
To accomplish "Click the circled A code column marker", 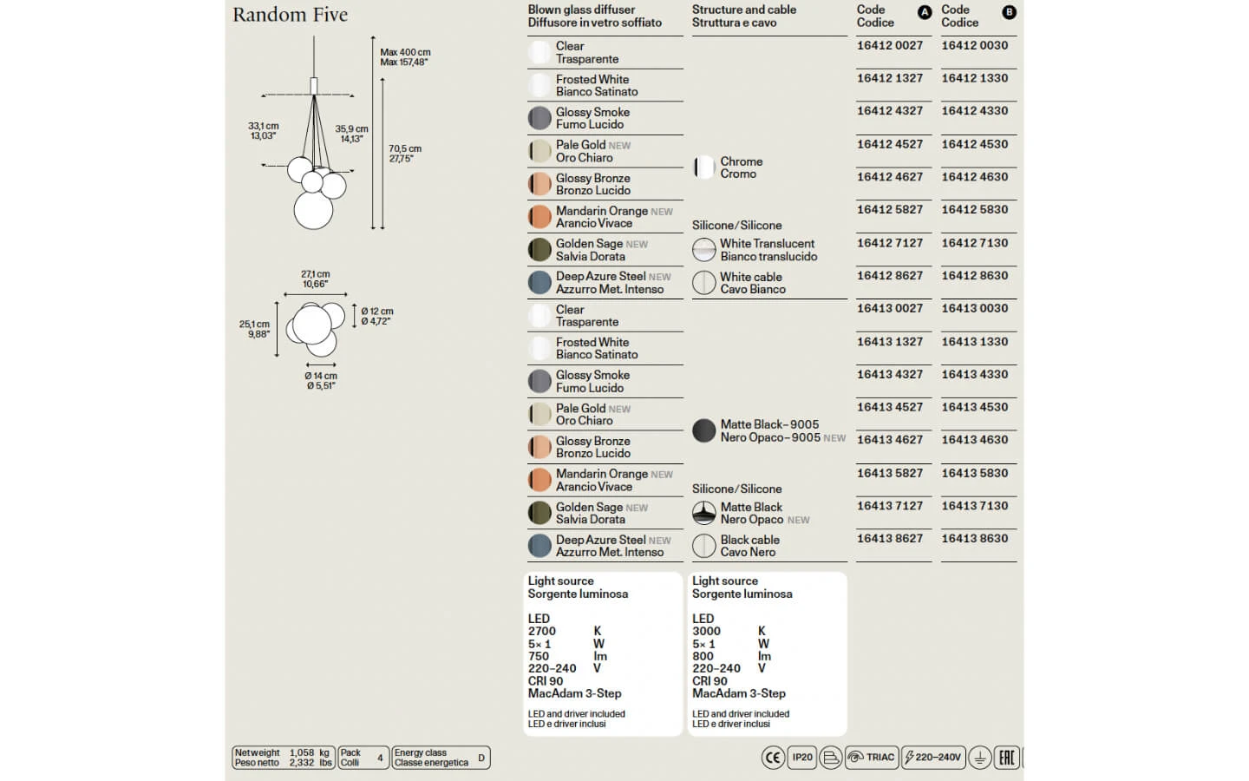I will [925, 12].
